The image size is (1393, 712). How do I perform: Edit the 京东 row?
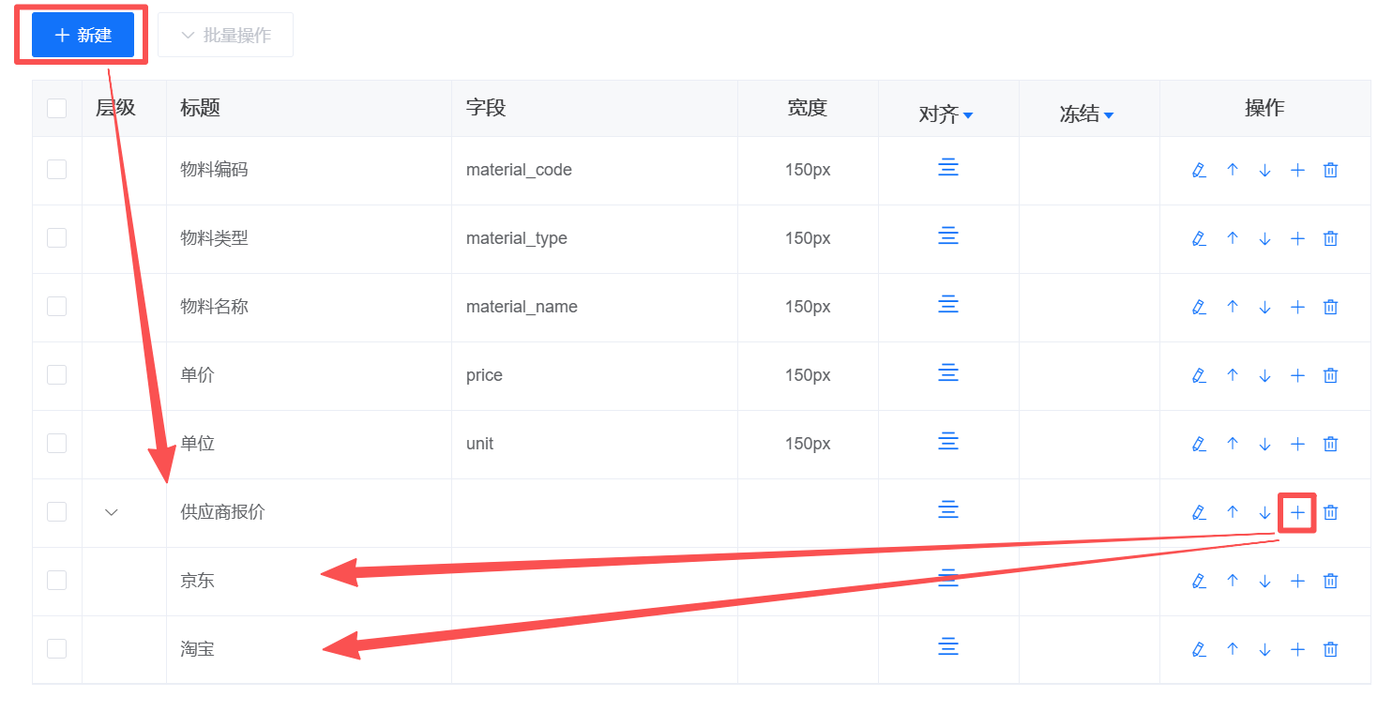click(x=1198, y=581)
